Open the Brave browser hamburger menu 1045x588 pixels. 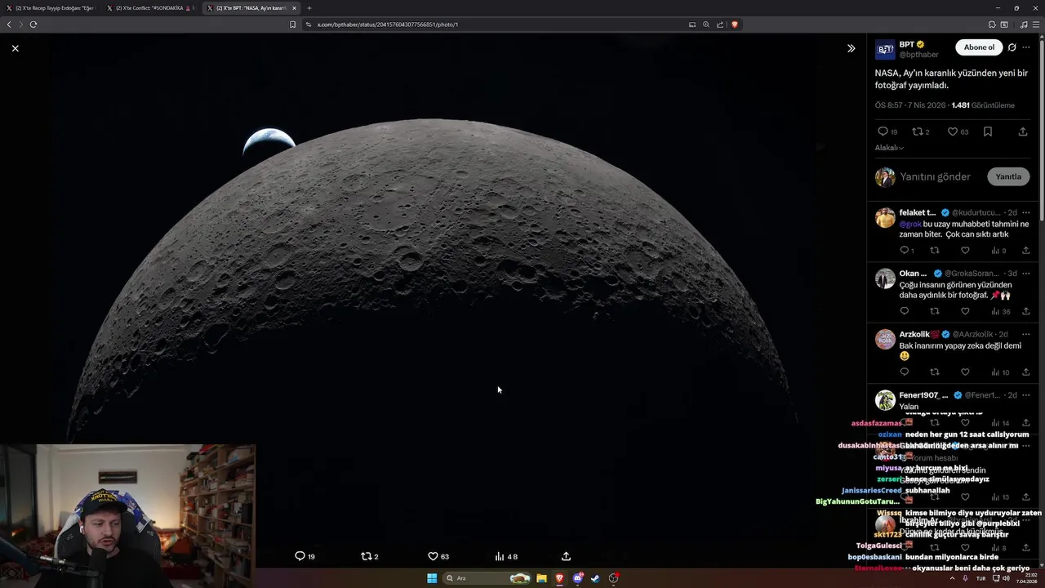pyautogui.click(x=1037, y=24)
